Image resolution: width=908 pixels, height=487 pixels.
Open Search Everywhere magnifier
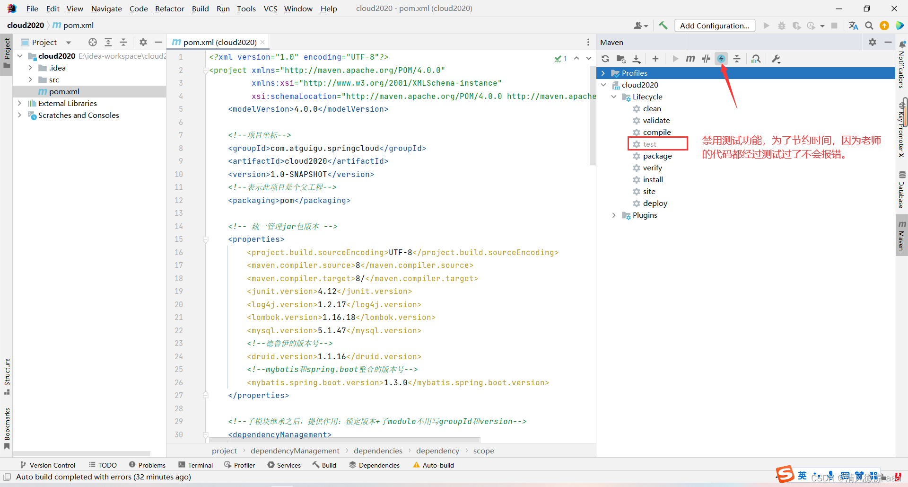pyautogui.click(x=869, y=26)
